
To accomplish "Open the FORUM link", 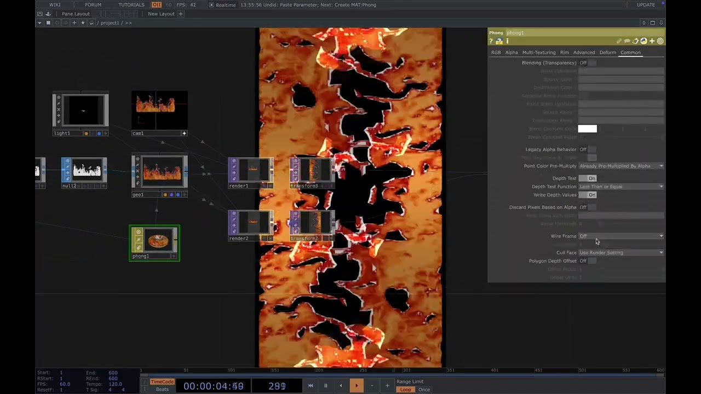I will (93, 5).
